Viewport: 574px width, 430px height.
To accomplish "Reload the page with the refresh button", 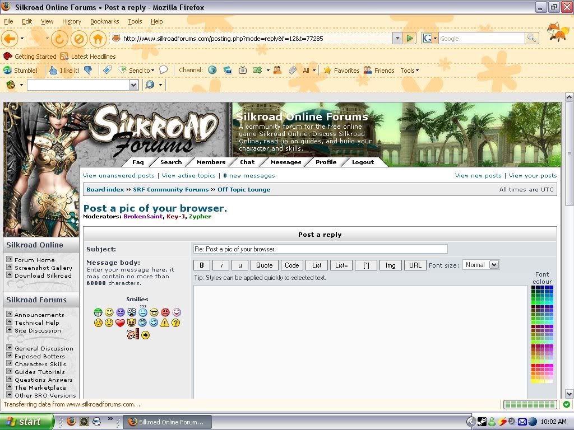I will 60,39.
